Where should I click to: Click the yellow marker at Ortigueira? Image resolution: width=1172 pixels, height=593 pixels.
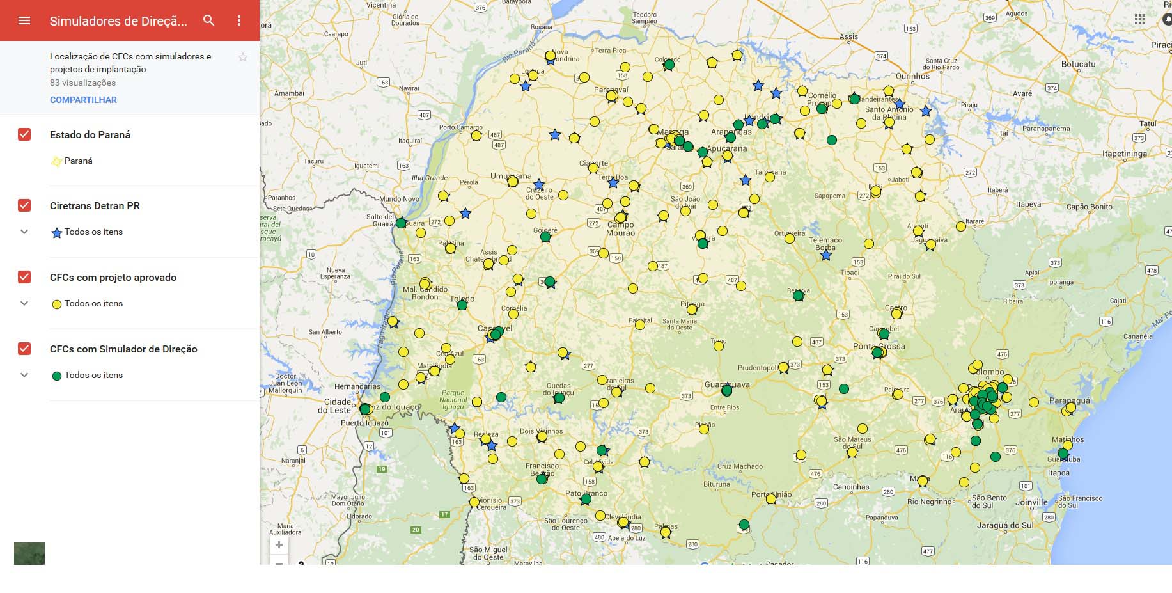click(x=790, y=238)
